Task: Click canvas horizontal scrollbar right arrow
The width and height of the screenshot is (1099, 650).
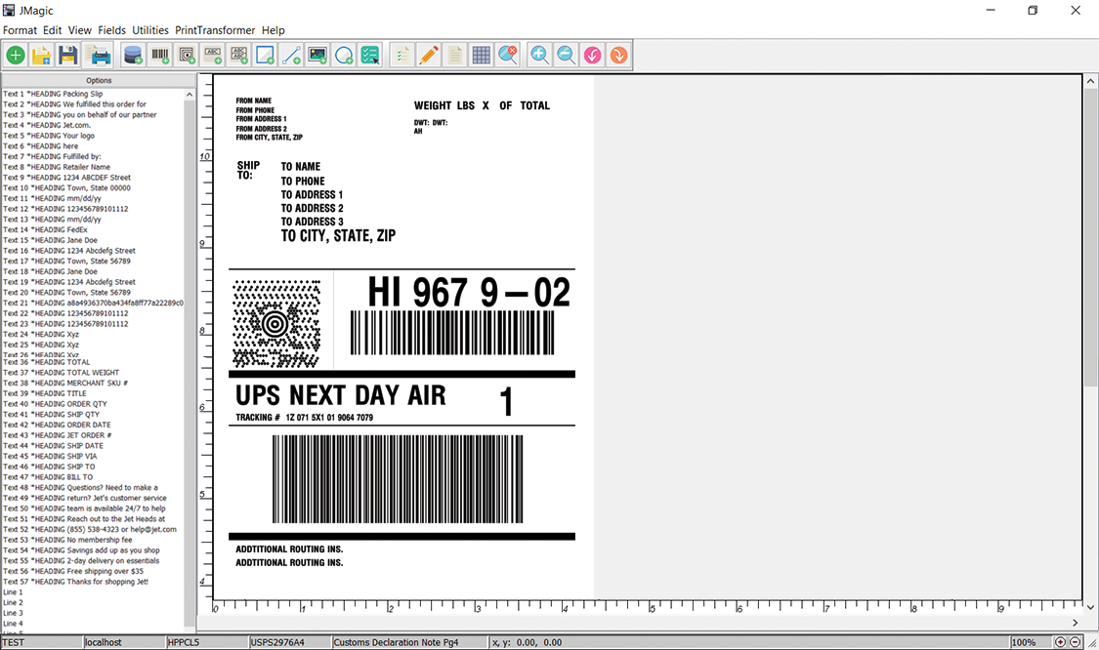Action: pyautogui.click(x=1076, y=623)
